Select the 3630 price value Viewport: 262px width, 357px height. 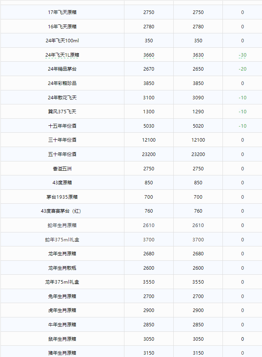coord(198,55)
